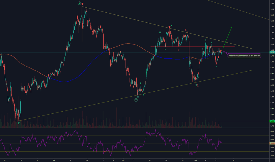Click the Nov date label
This screenshot has height=162, width=275.
tap(196, 160)
